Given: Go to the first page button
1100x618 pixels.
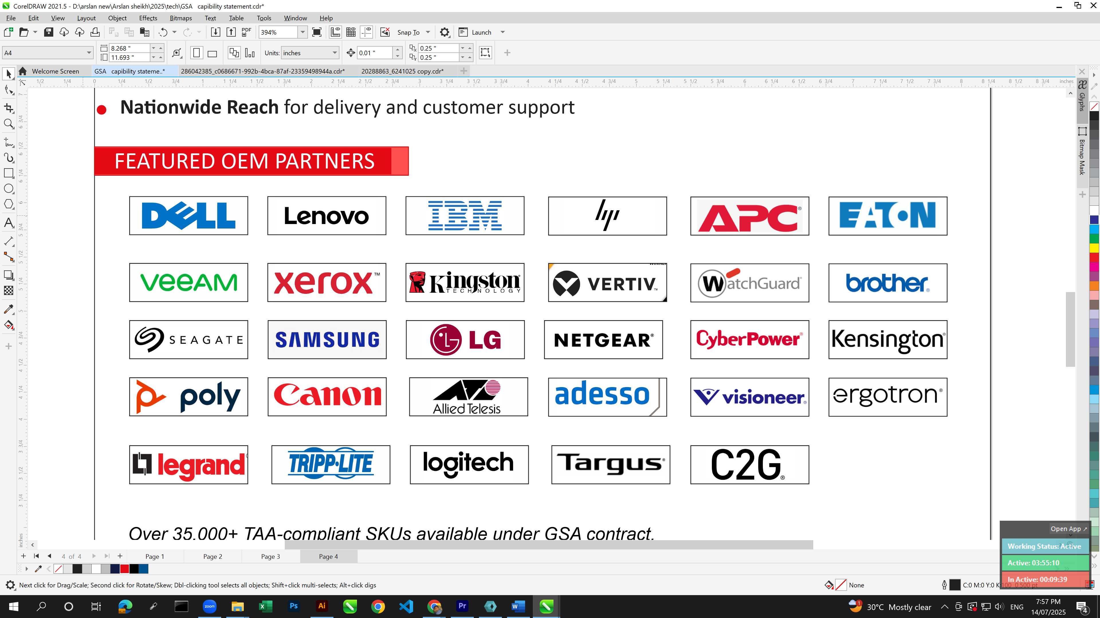Looking at the screenshot, I should [x=36, y=556].
